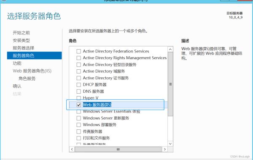Viewport: 253px width, 160px height.
Task: Click the roles list scroll up arrow
Action: [170, 49]
